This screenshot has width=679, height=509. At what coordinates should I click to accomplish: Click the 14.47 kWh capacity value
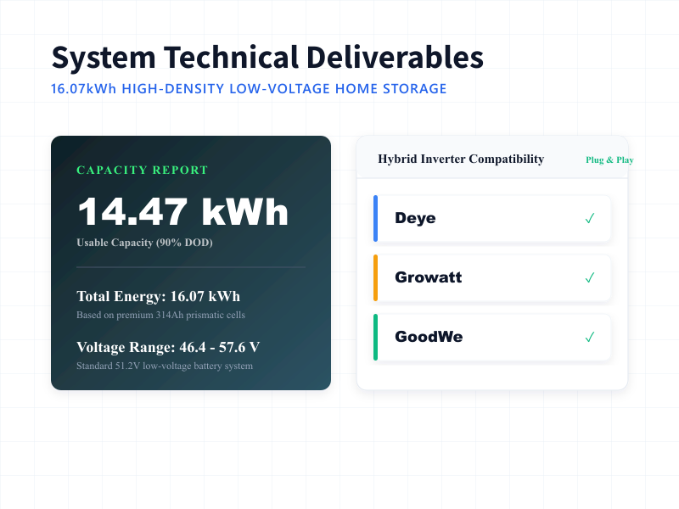(x=182, y=211)
